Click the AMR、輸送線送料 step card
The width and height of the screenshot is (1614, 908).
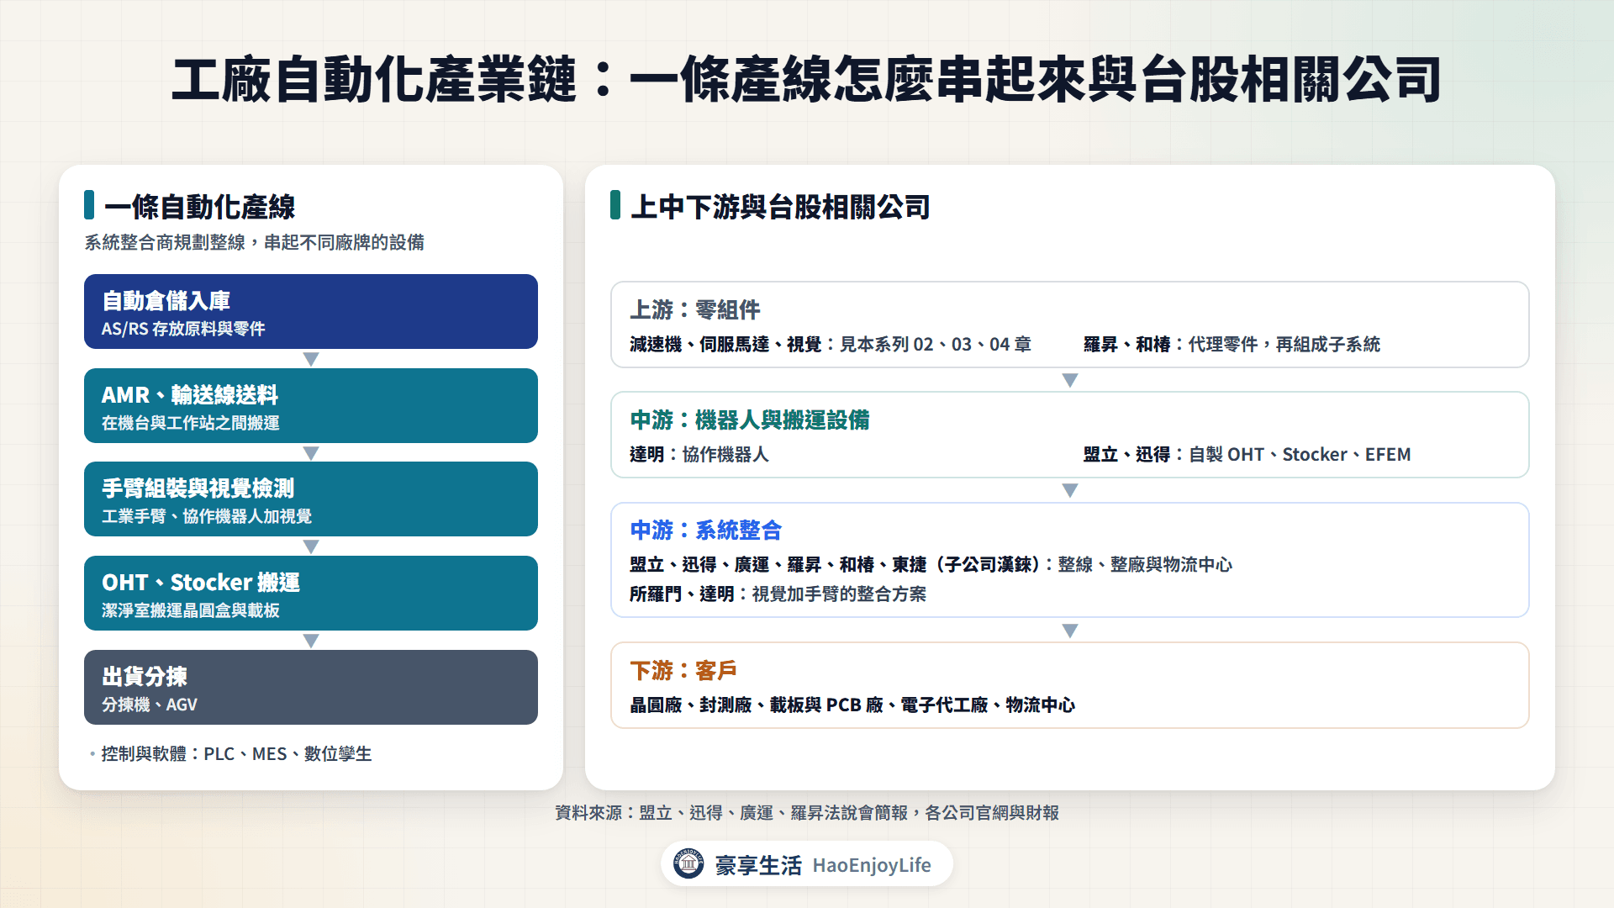(311, 405)
